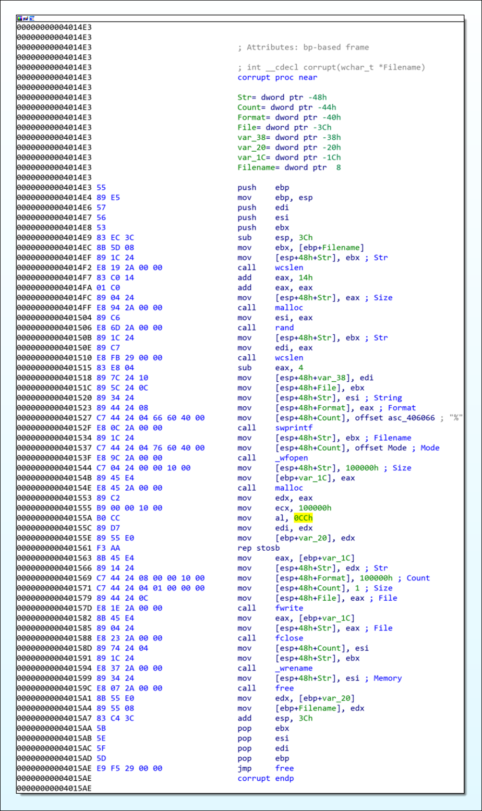Click 'call rand' instruction

(266, 328)
